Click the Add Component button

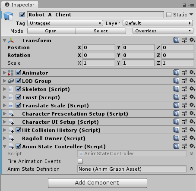click(x=98, y=183)
